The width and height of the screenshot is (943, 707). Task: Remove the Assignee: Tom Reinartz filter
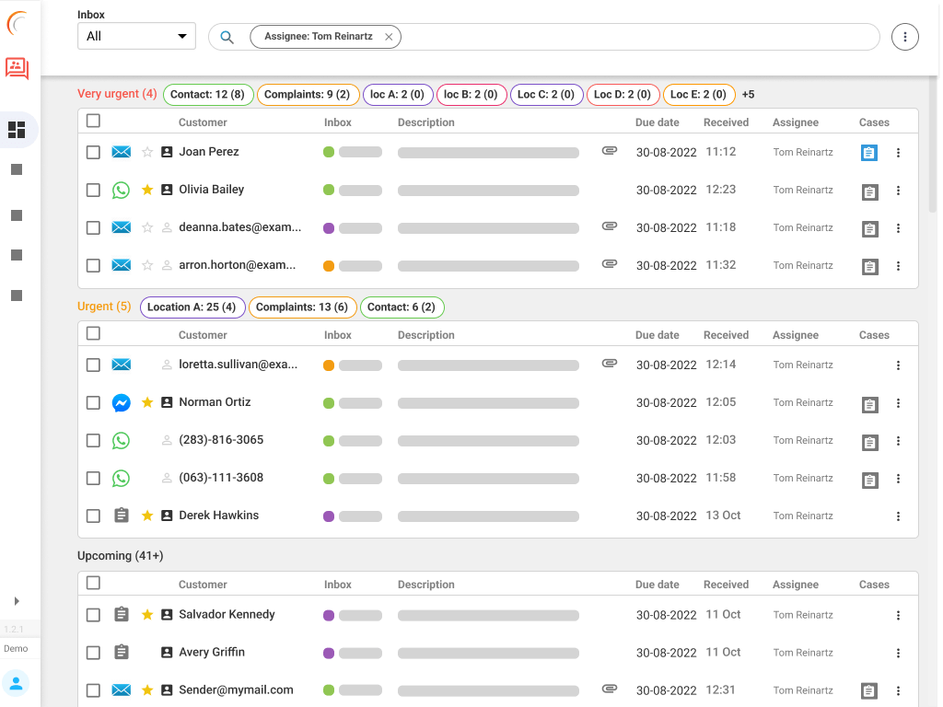tap(389, 37)
